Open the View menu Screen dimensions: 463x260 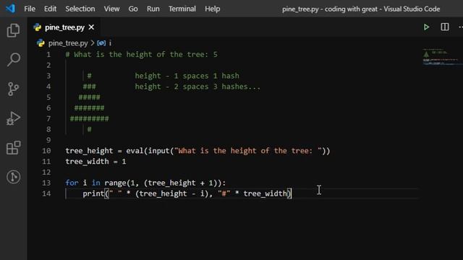click(x=111, y=9)
